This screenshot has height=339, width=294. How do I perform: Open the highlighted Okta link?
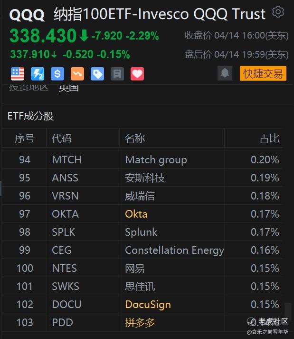pos(136,214)
